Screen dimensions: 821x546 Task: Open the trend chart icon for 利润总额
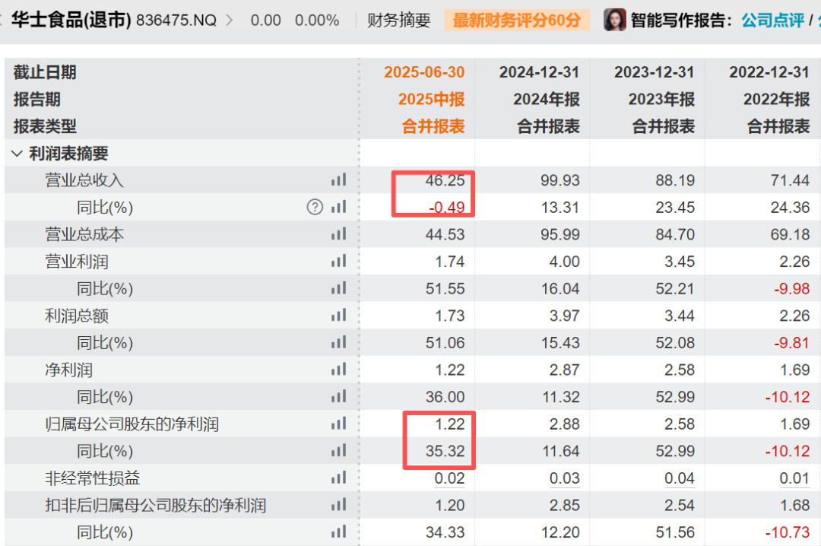338,316
